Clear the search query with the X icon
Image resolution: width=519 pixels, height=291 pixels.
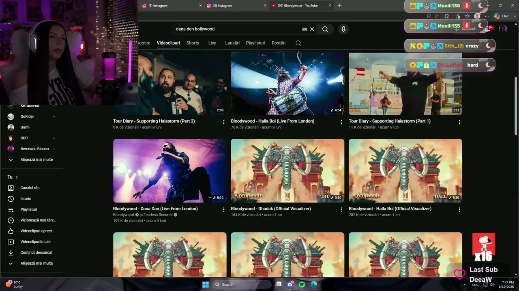tap(312, 29)
